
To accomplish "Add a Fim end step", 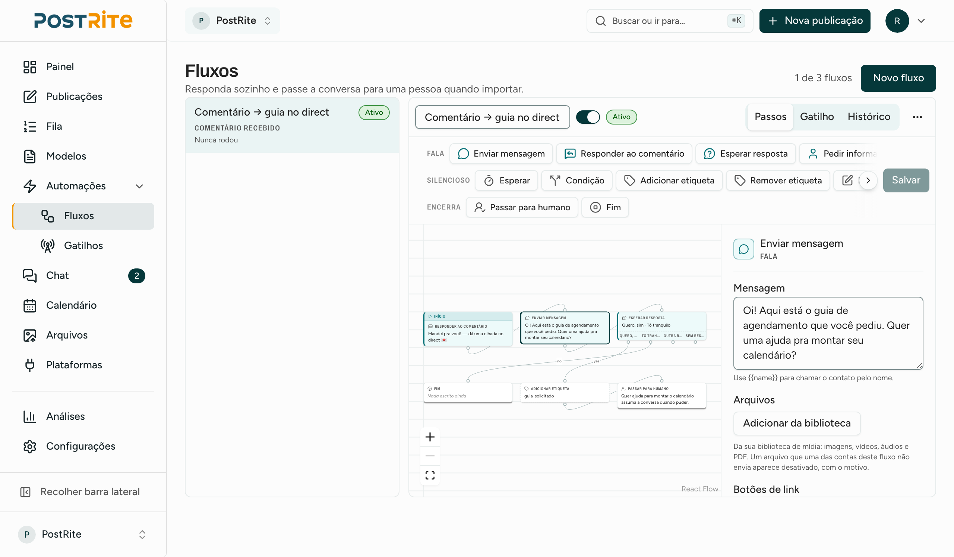I will click(605, 208).
